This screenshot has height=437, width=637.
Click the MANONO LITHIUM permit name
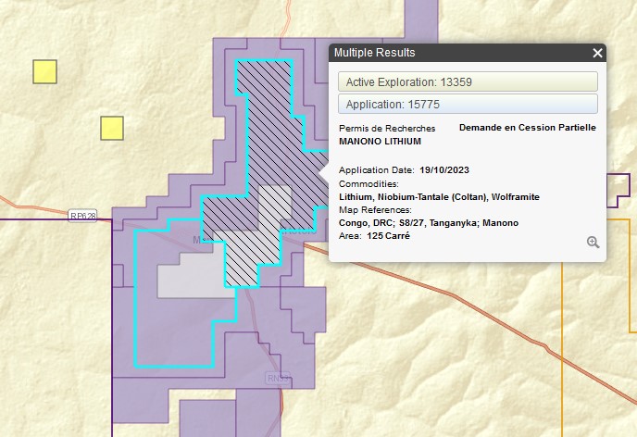(380, 142)
